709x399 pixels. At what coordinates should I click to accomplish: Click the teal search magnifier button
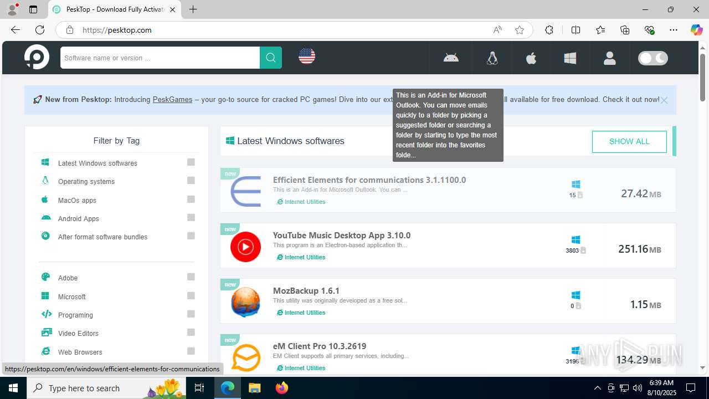pos(271,58)
